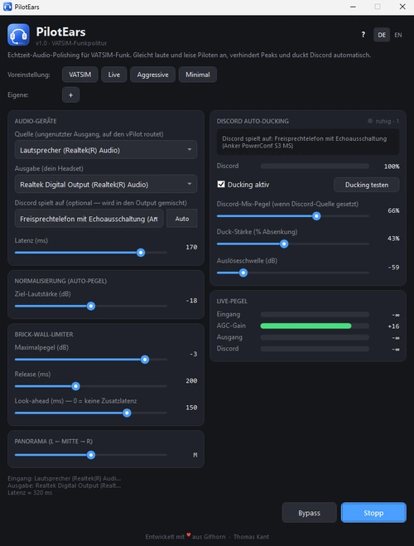This screenshot has width=414, height=546.
Task: Adjust the Duck-Stärke slider handle
Action: click(284, 244)
